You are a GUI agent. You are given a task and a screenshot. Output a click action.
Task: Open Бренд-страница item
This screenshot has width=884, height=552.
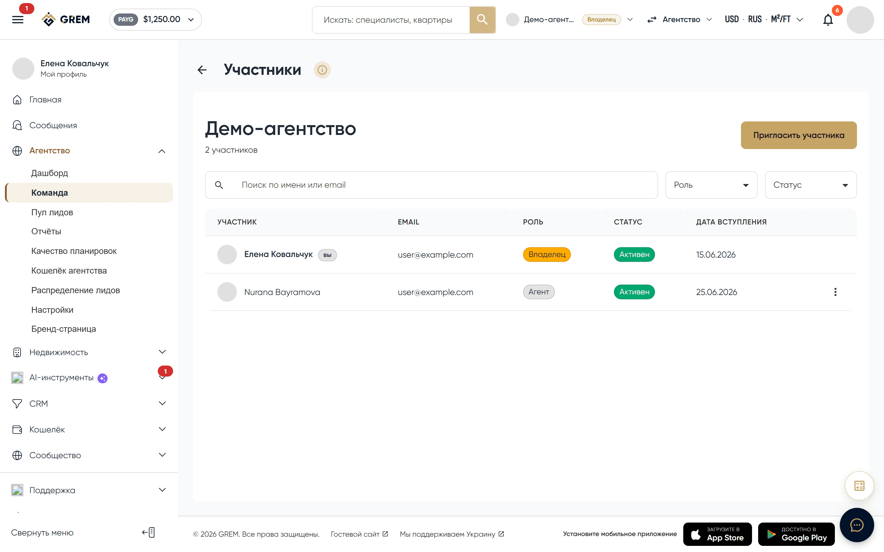(x=64, y=329)
